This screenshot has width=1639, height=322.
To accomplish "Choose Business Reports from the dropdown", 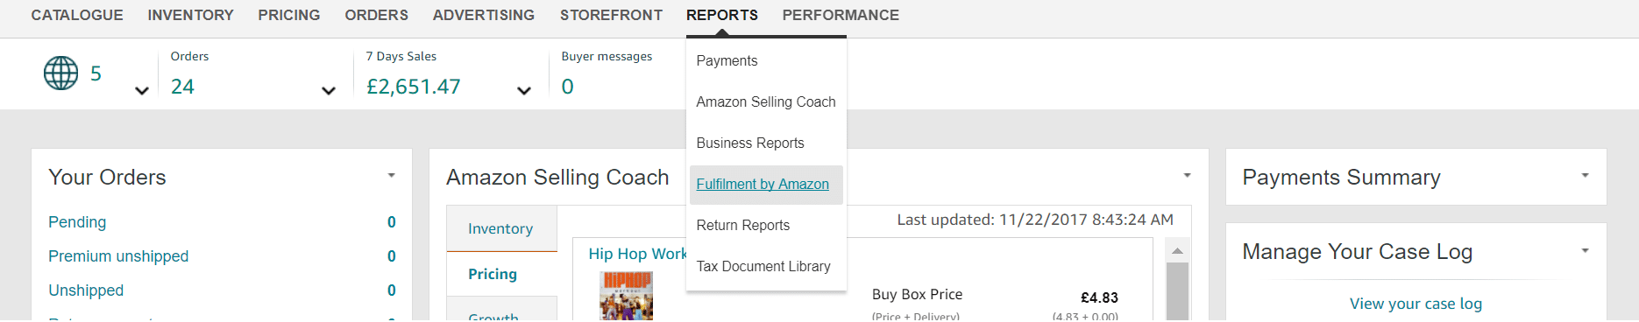I will 750,143.
